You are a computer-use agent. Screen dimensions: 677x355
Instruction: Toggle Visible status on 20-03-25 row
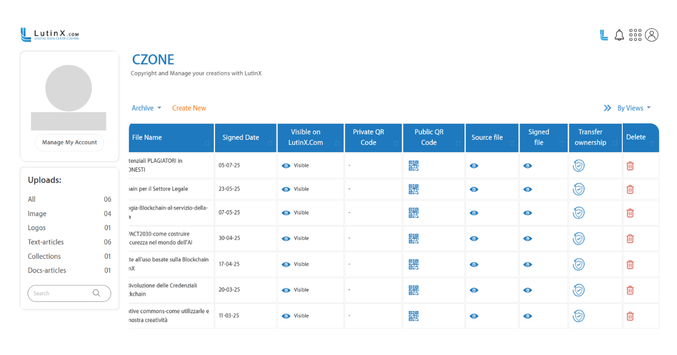pyautogui.click(x=286, y=290)
